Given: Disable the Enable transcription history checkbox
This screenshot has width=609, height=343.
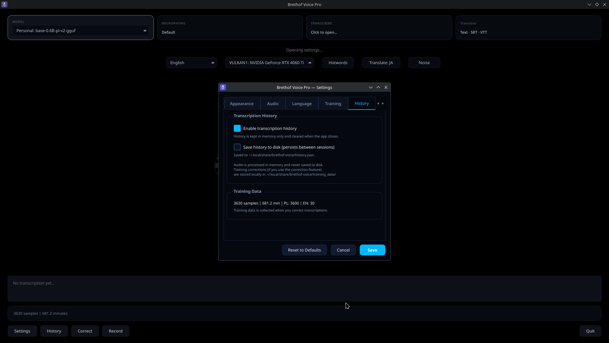Looking at the screenshot, I should tap(237, 128).
